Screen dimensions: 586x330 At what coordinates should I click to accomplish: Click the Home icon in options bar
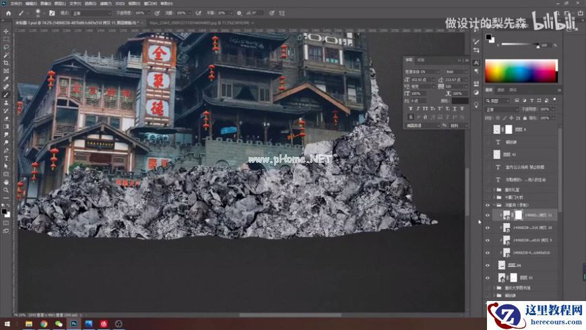click(9, 13)
